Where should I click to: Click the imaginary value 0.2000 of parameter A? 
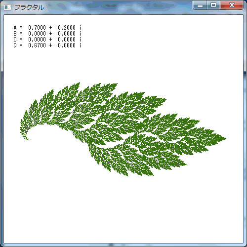(x=67, y=28)
